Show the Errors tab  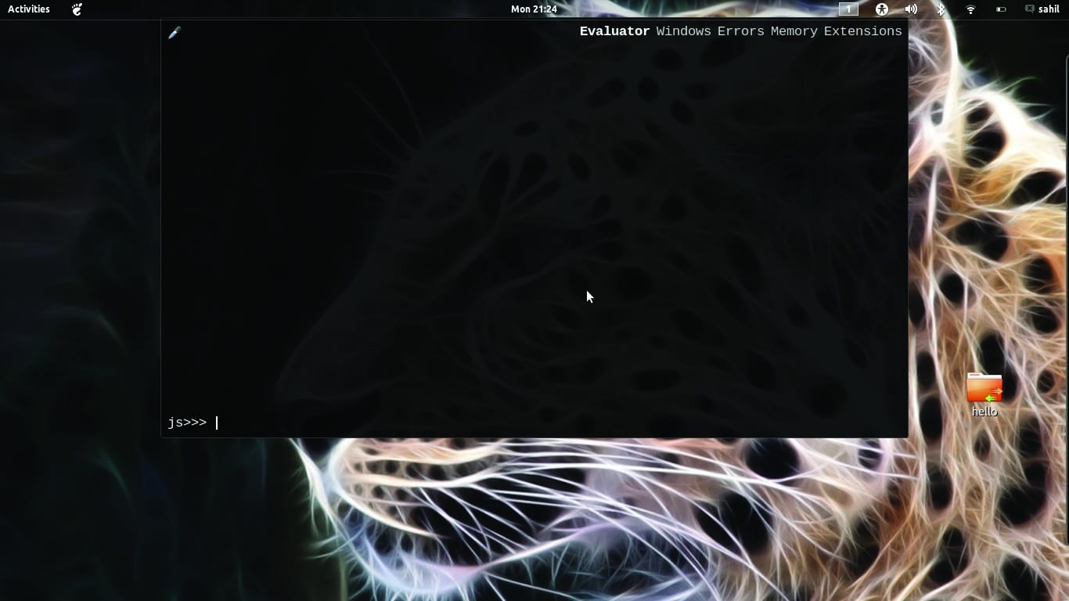(x=740, y=31)
